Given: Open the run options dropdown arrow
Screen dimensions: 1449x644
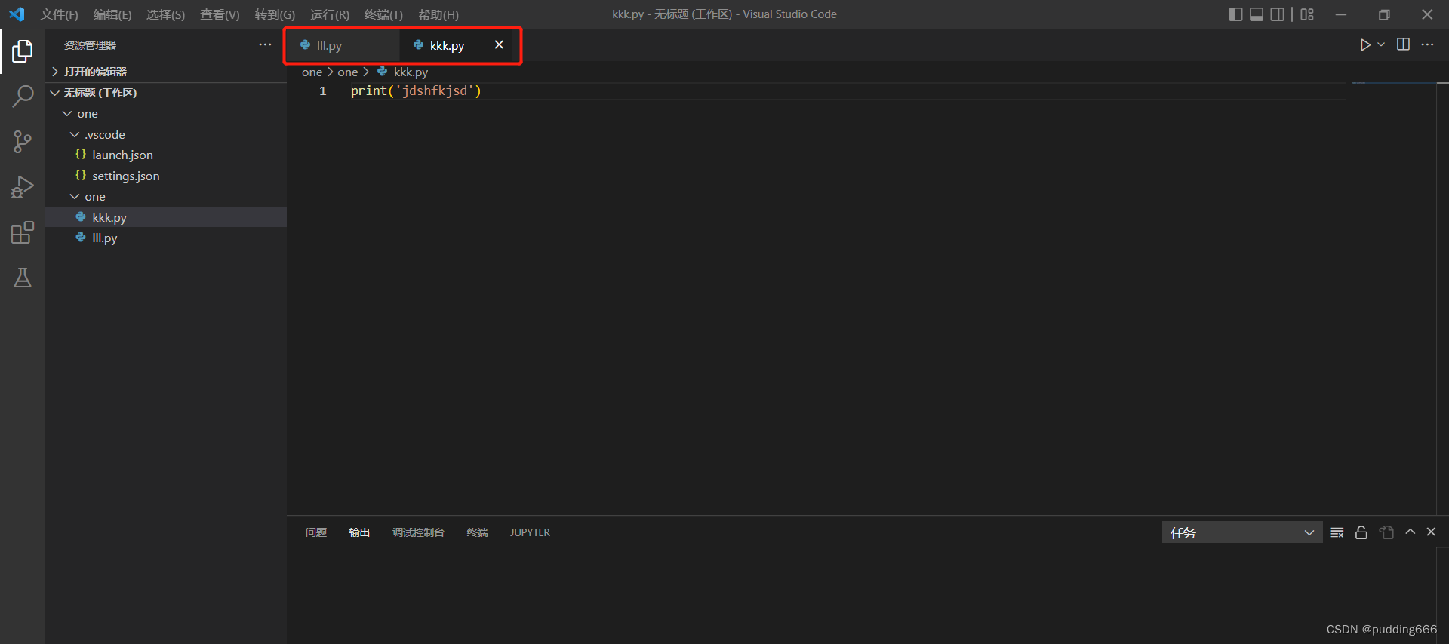Looking at the screenshot, I should pyautogui.click(x=1381, y=45).
